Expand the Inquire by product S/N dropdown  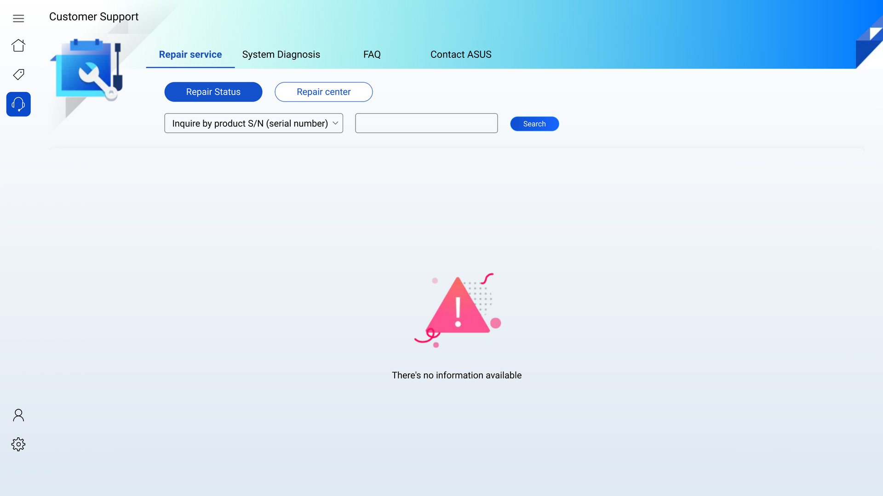point(254,123)
